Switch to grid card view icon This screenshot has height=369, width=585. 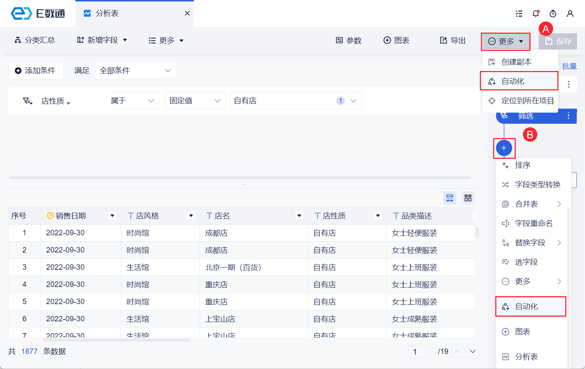click(468, 198)
